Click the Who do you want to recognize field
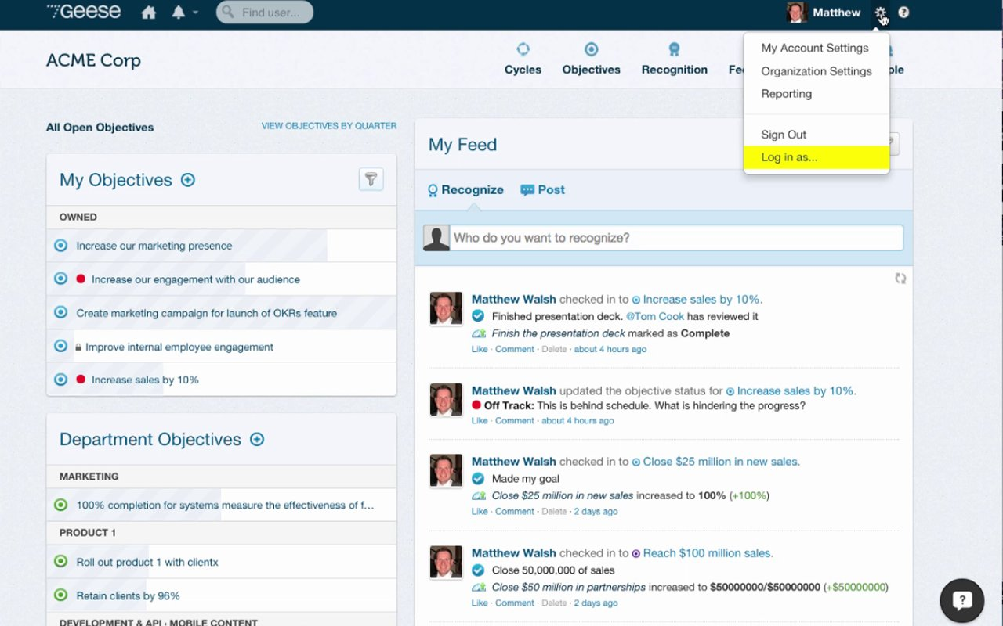The height and width of the screenshot is (626, 1003). [x=674, y=238]
